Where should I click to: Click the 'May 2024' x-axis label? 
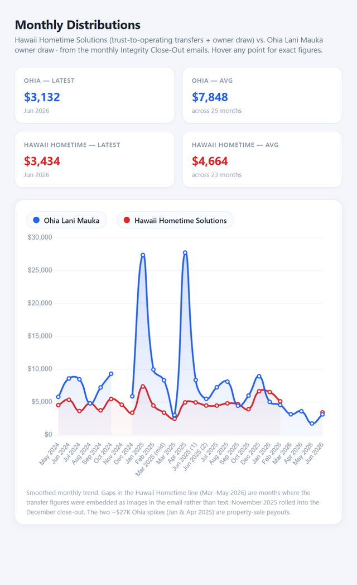(x=50, y=453)
